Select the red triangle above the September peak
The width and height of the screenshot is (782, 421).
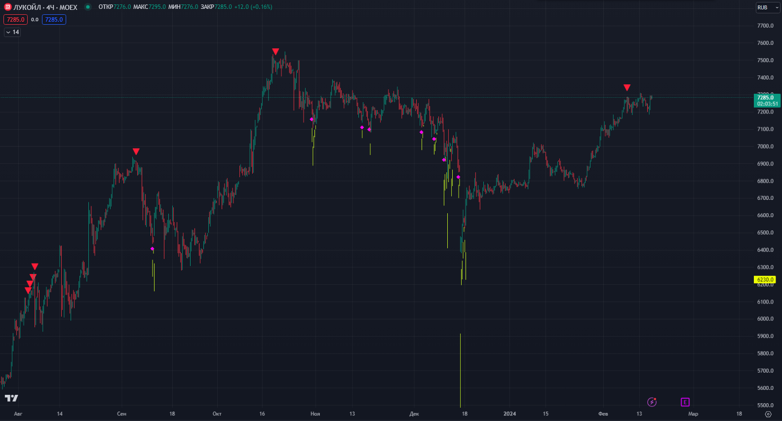136,152
